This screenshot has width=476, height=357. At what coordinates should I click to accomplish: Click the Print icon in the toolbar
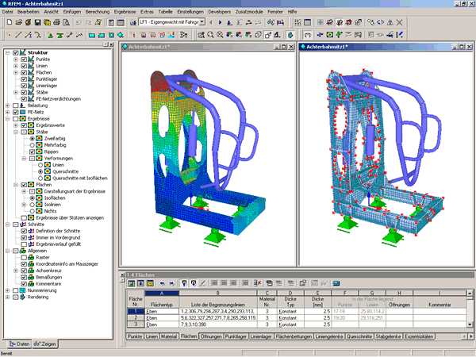56,22
